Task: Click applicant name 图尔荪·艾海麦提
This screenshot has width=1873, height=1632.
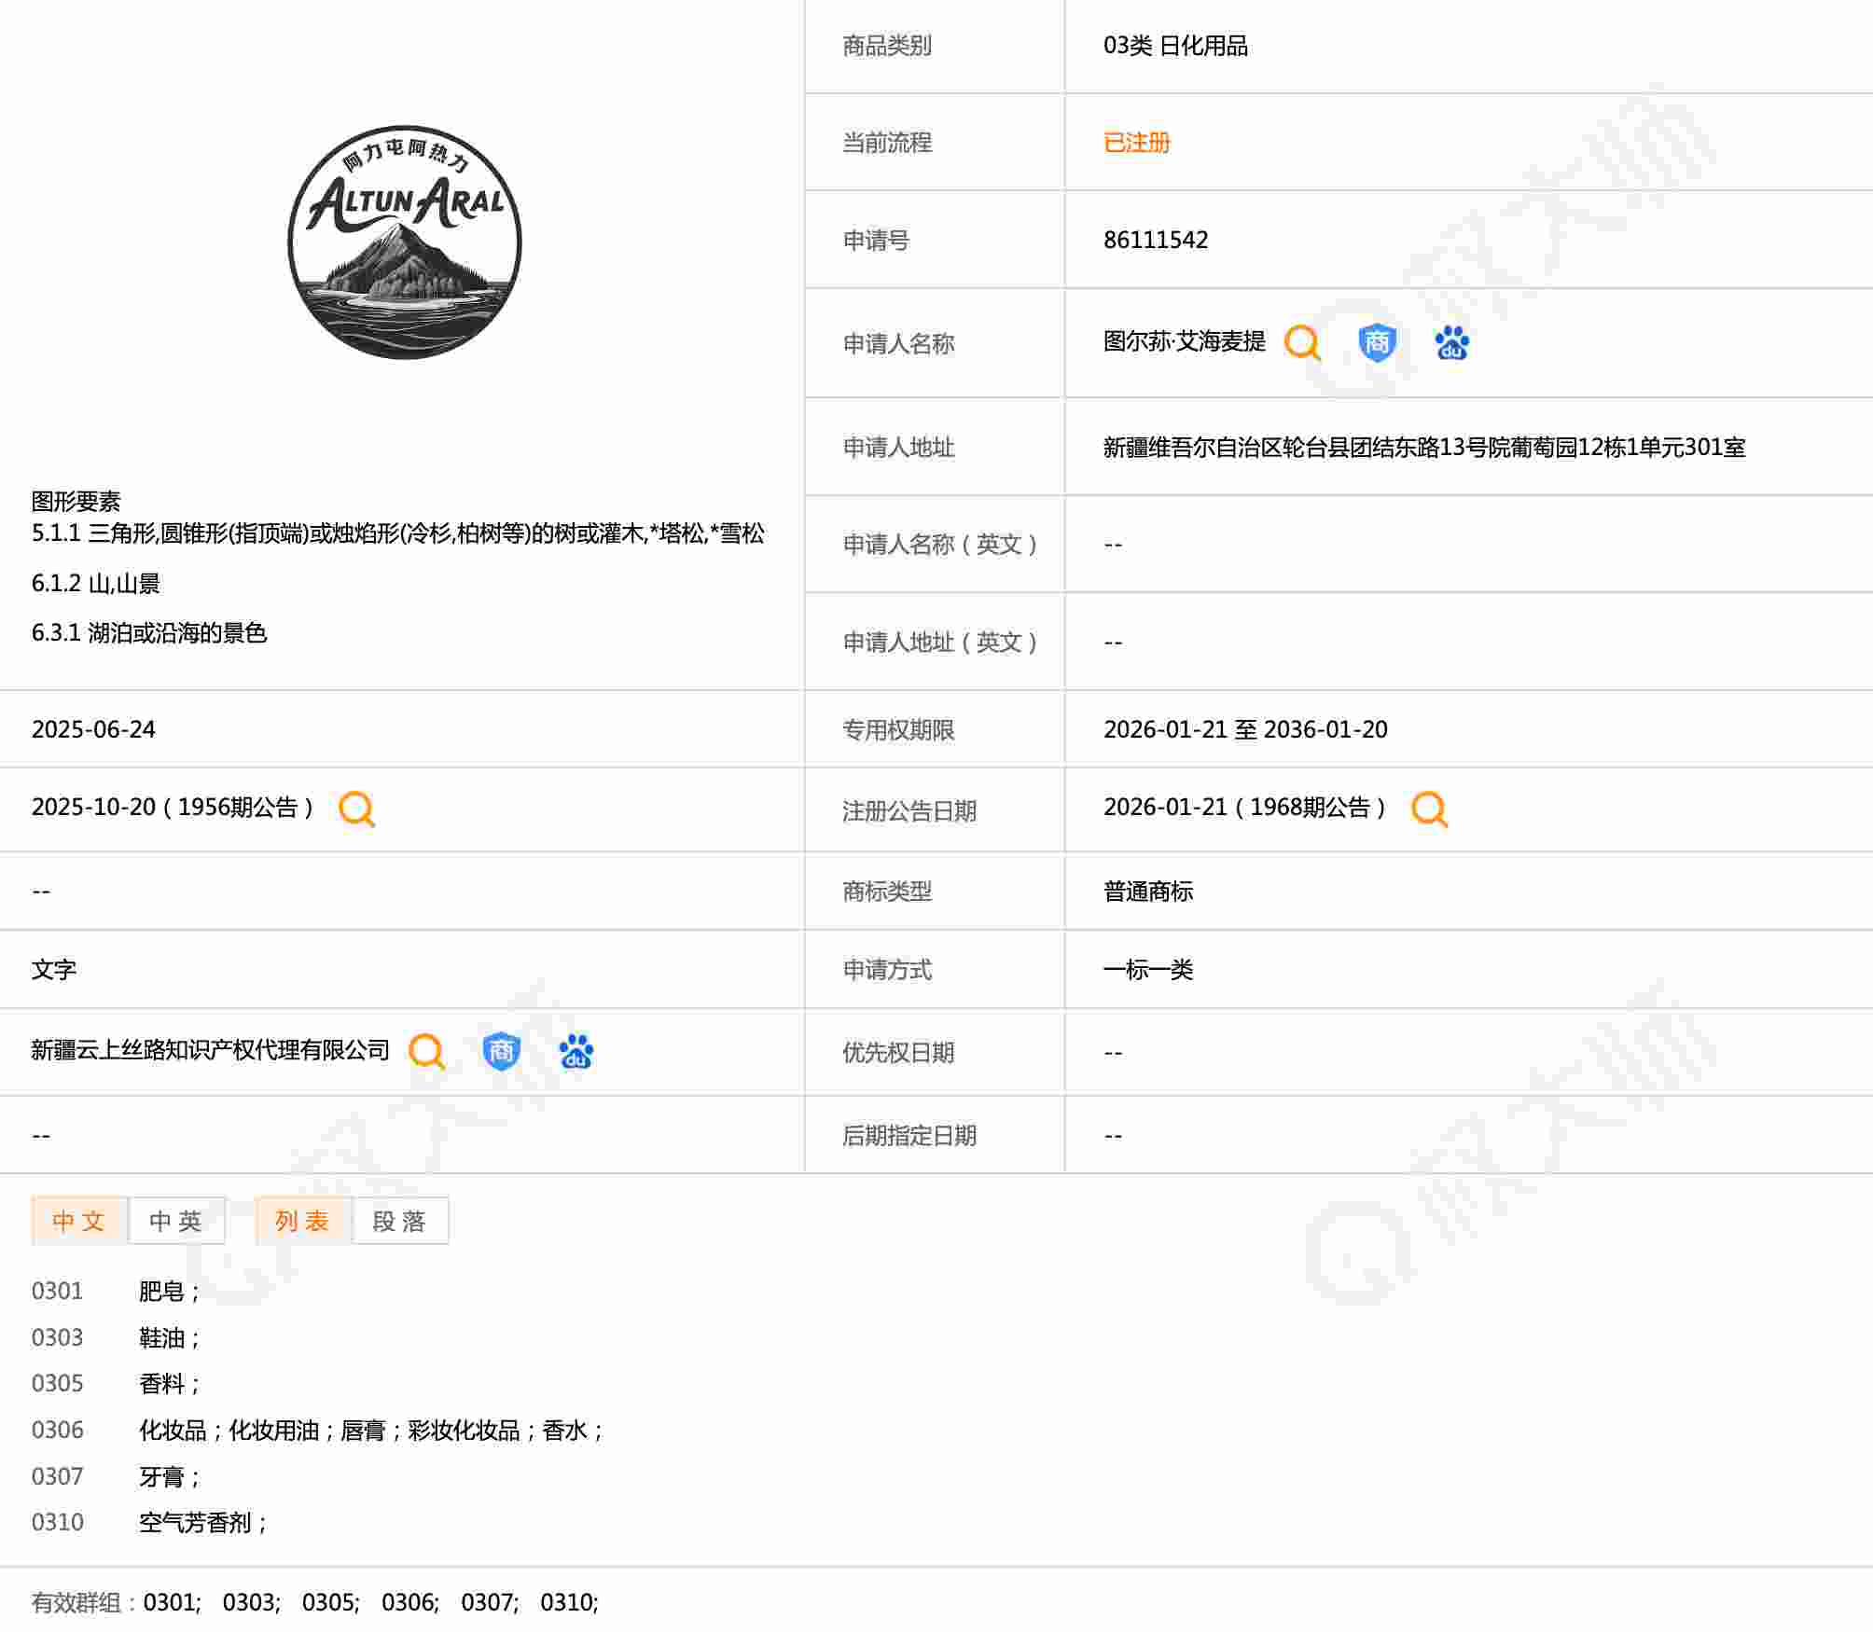Action: [1184, 342]
